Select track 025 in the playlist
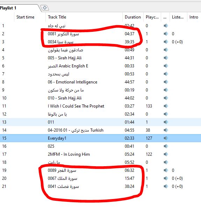201x213 pixels. [x=101, y=146]
